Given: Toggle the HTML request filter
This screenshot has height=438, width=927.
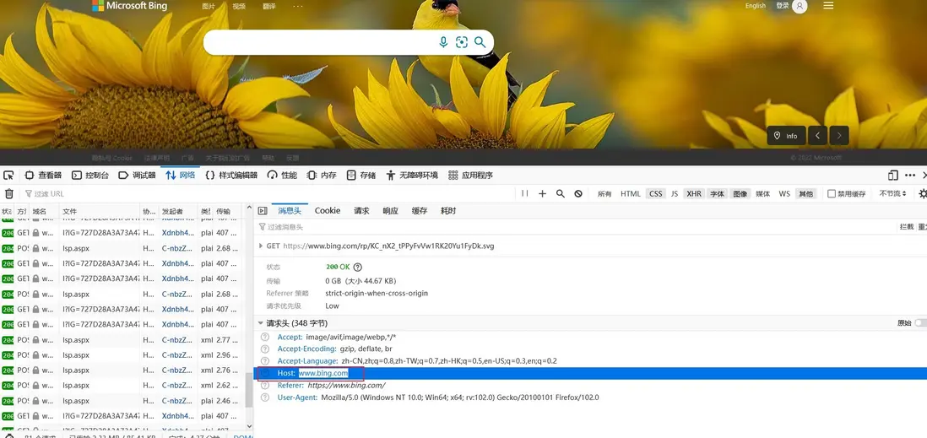Looking at the screenshot, I should pyautogui.click(x=630, y=194).
